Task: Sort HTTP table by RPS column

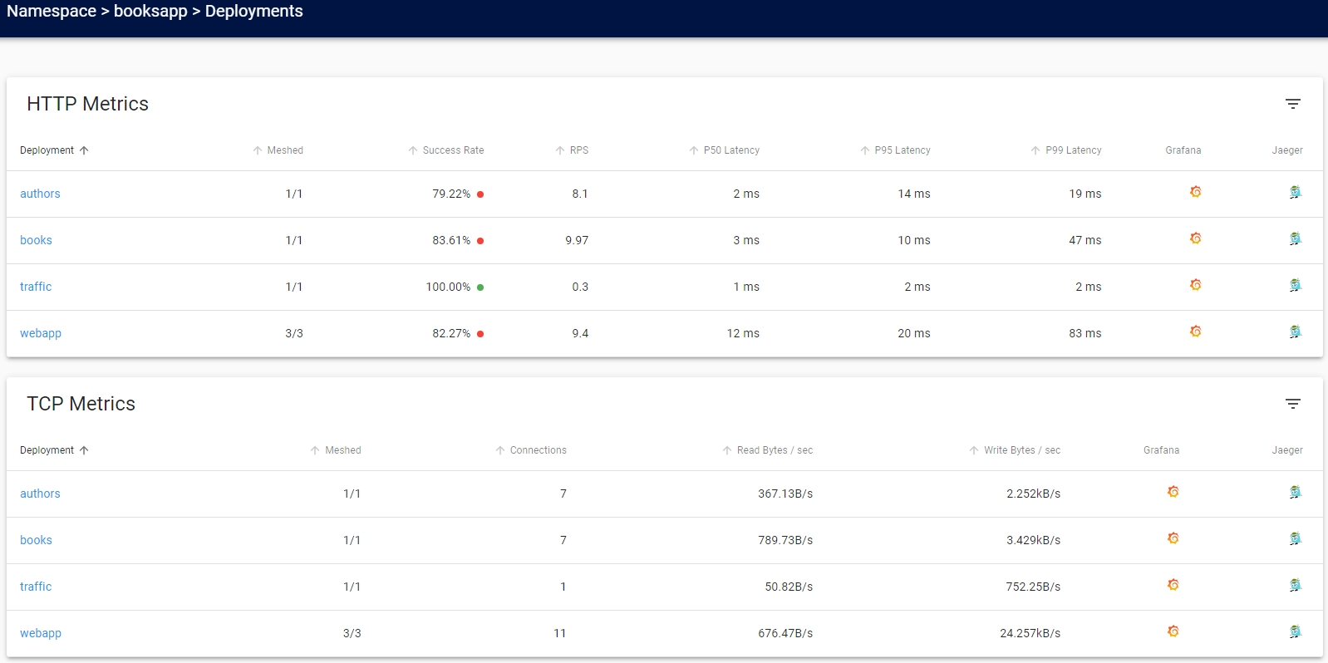Action: pyautogui.click(x=578, y=150)
